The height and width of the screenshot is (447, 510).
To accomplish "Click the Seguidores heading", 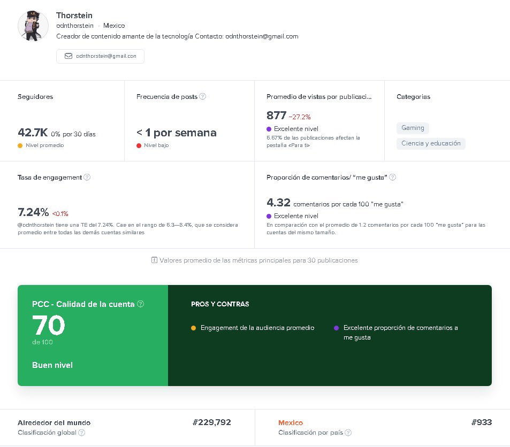I will pos(35,97).
